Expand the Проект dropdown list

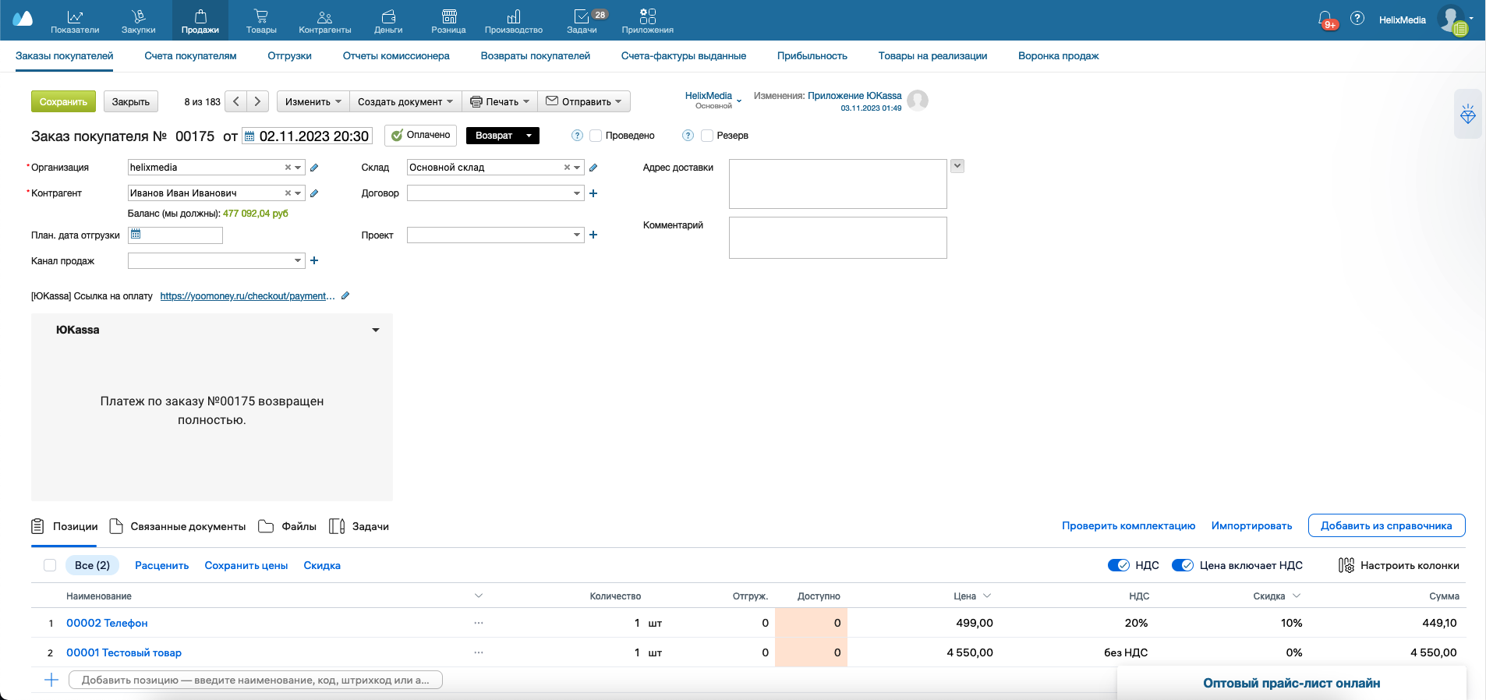click(577, 235)
